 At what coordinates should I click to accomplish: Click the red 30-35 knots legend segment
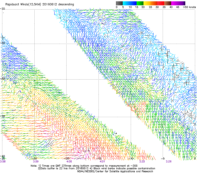point(161,3)
